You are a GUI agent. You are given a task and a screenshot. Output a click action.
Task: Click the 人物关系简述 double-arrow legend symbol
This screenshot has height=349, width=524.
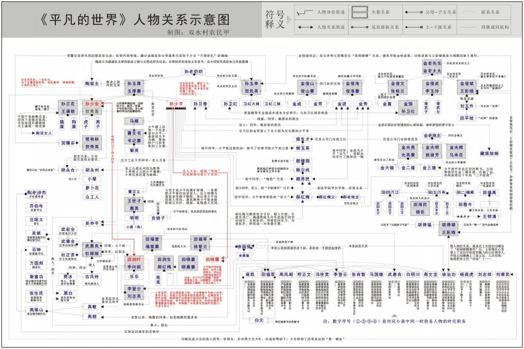(x=306, y=27)
